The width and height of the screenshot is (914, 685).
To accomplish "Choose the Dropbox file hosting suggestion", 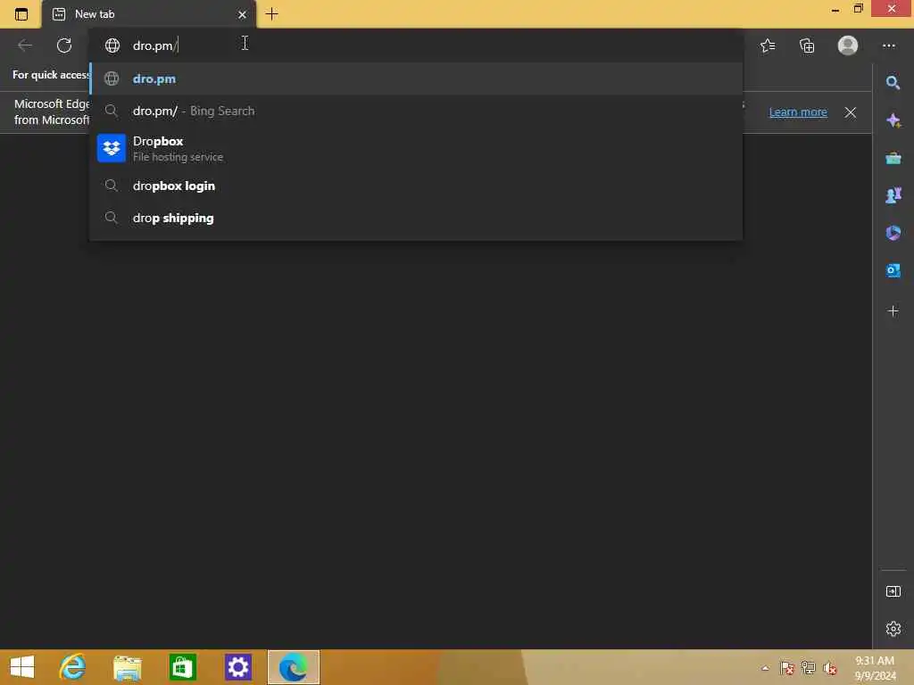I will click(x=416, y=148).
